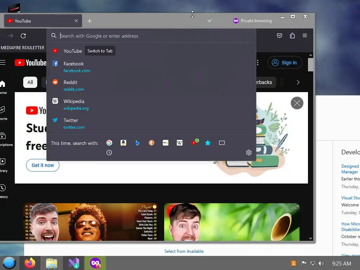The width and height of the screenshot is (360, 270).
Task: Launch Firefox from the taskbar
Action: pos(30,263)
